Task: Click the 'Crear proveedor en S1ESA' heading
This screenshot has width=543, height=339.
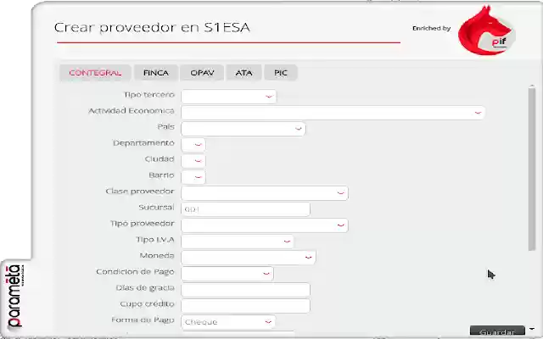Action: tap(152, 27)
